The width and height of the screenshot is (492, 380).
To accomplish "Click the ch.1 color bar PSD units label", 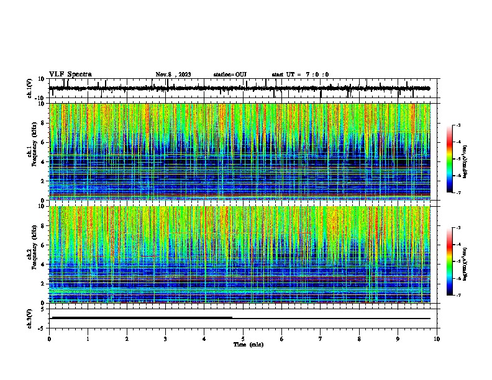I will [465, 162].
